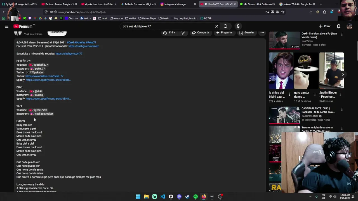Open Duki She dont give a Fo thumbnail
Image resolution: width=358 pixels, height=201 pixels.
coord(284,40)
